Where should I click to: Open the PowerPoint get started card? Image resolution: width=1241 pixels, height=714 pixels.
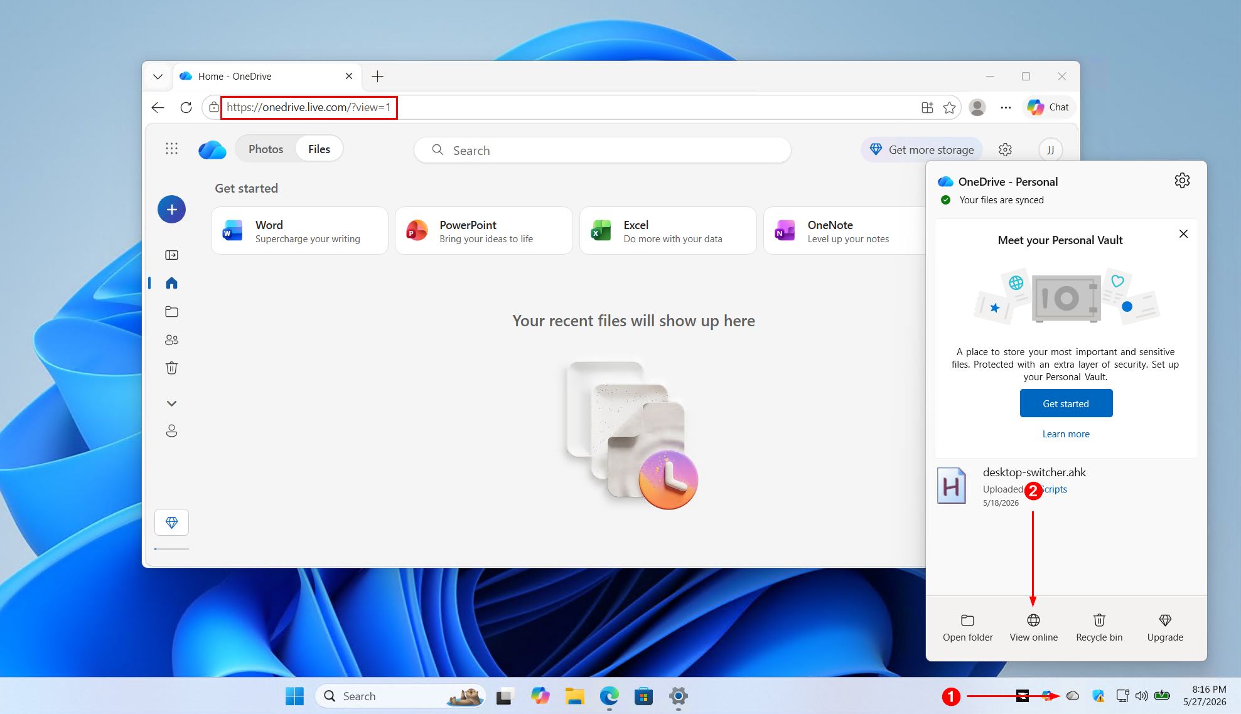click(x=483, y=231)
